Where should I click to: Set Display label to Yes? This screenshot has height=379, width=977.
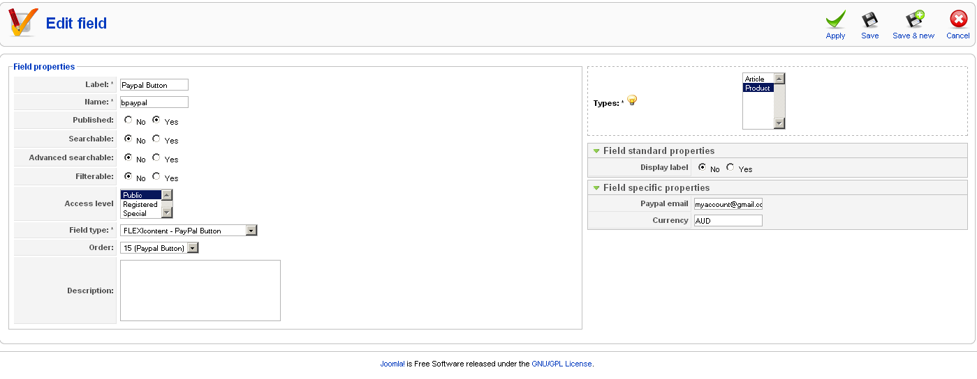[x=730, y=167]
